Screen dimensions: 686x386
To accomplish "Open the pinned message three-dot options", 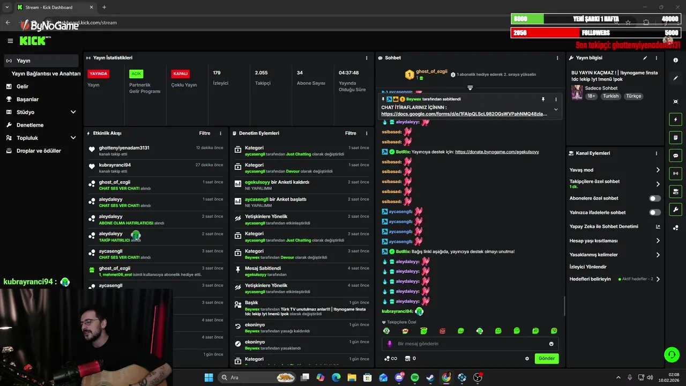I will click(x=556, y=99).
